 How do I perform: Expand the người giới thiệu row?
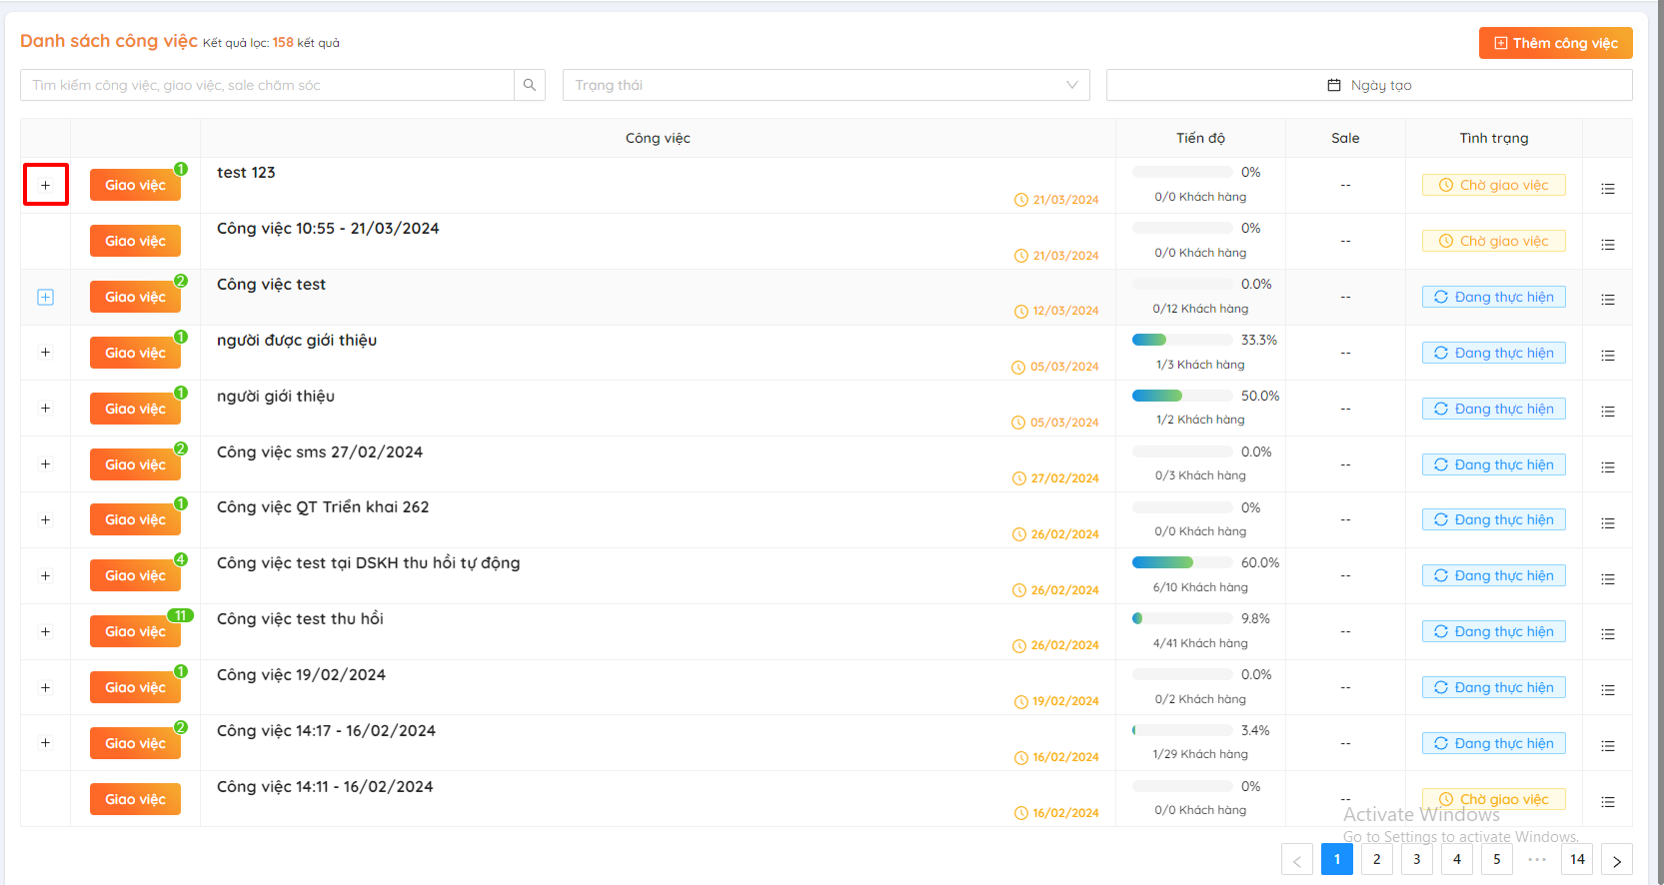45,409
